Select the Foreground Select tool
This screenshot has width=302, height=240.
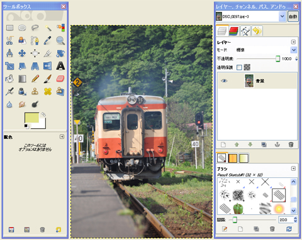tap(22, 40)
